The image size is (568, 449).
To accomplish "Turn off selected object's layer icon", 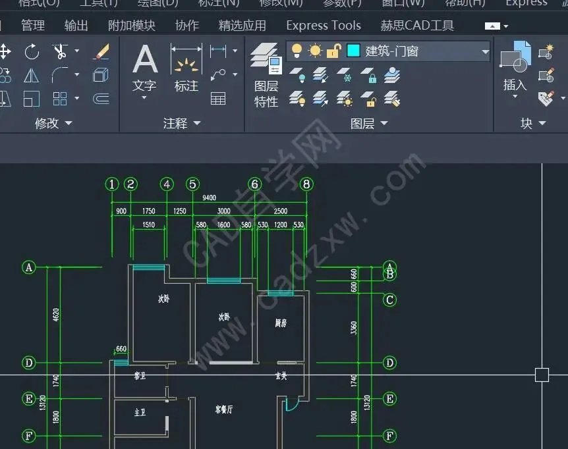I will tap(297, 75).
